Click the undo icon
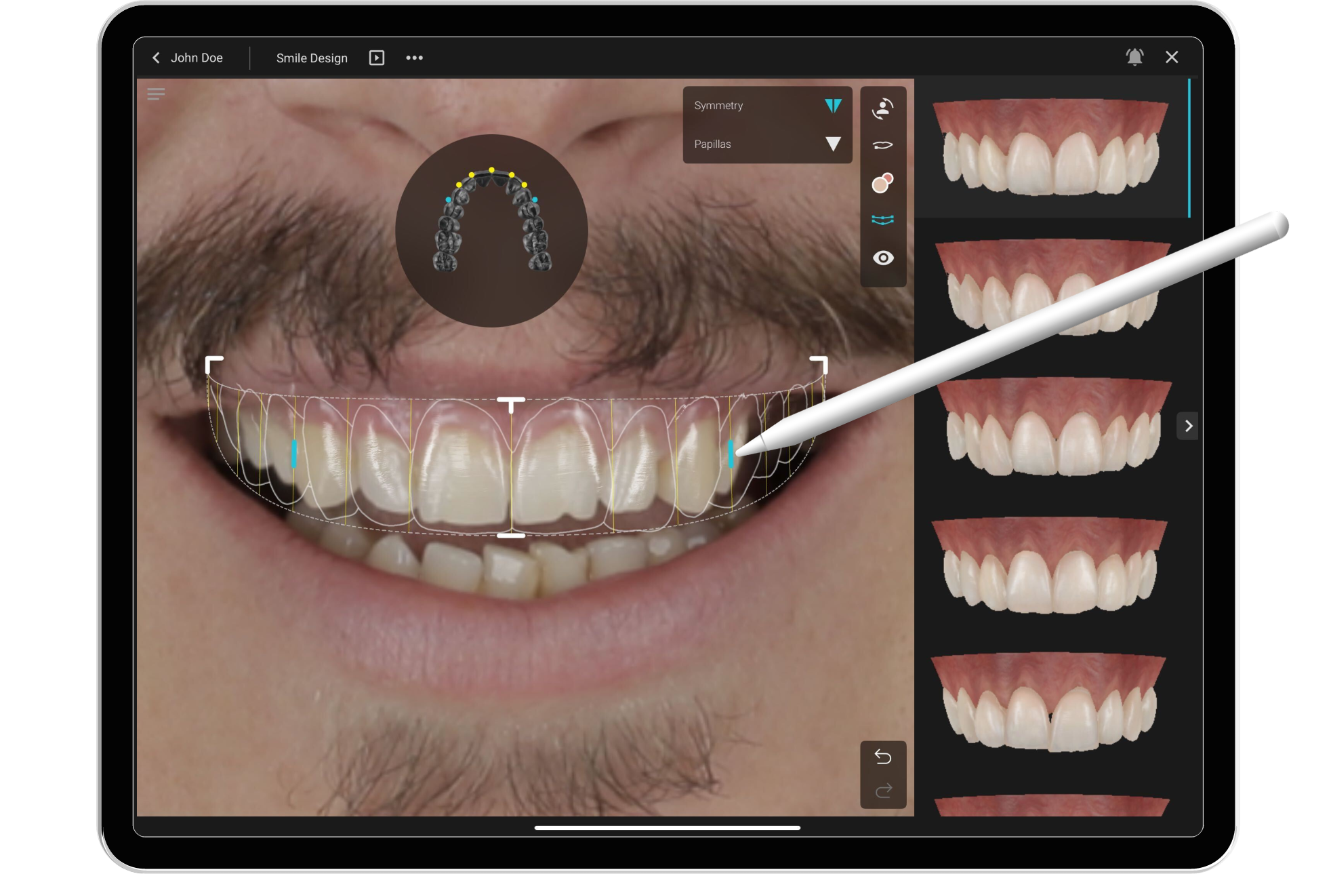 point(883,756)
